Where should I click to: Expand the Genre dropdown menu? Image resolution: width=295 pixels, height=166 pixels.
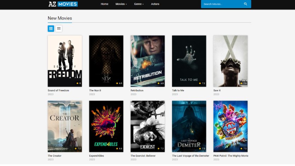pos(139,4)
